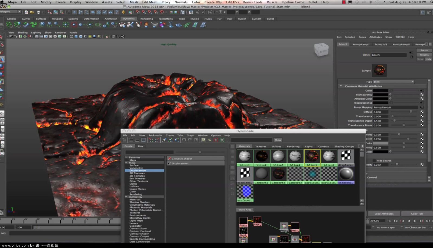
Task: Click the connection button next to Color attribute
Action: [x=422, y=91]
